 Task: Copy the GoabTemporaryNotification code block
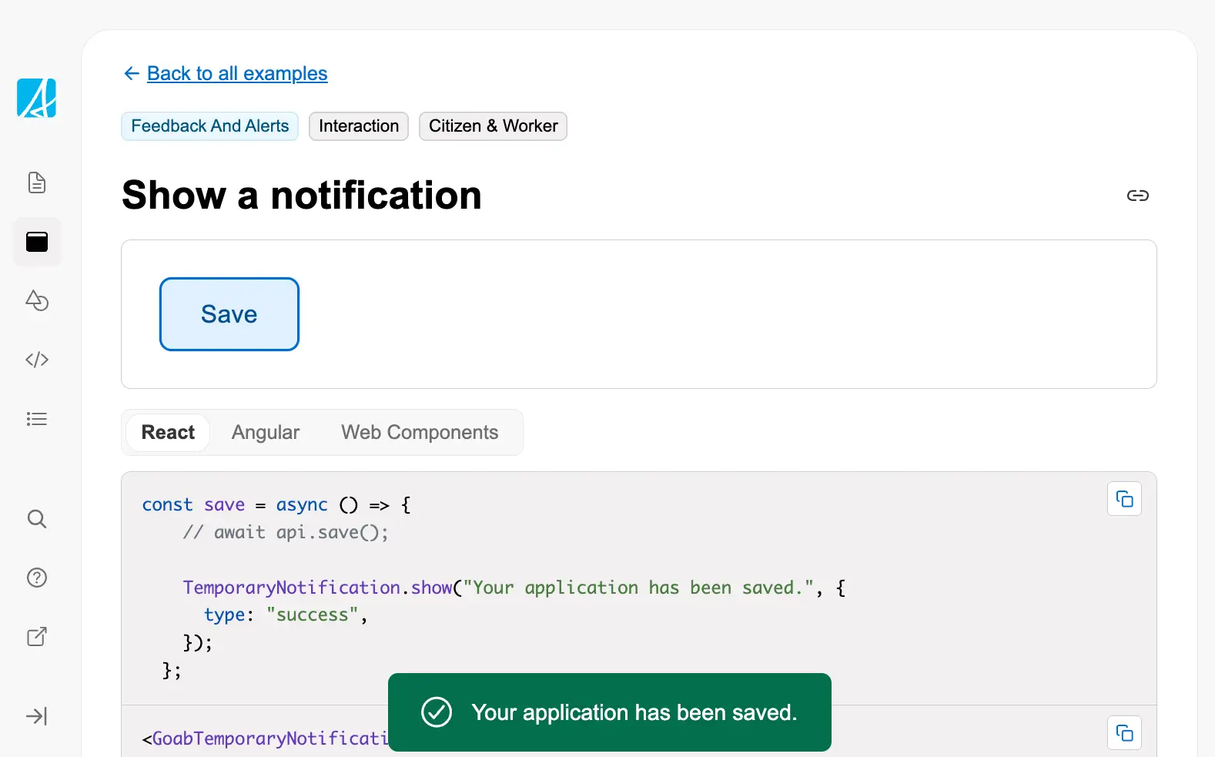1124,732
